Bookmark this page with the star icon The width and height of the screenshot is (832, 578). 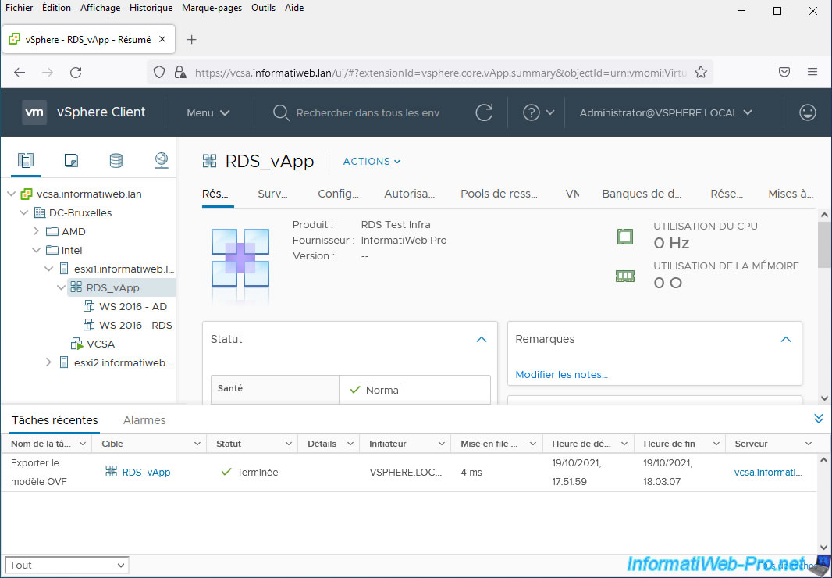coord(701,72)
